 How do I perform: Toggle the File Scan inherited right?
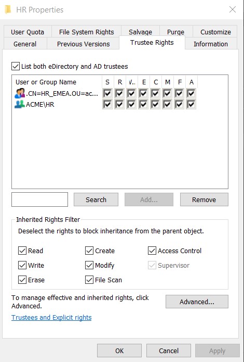(x=89, y=280)
